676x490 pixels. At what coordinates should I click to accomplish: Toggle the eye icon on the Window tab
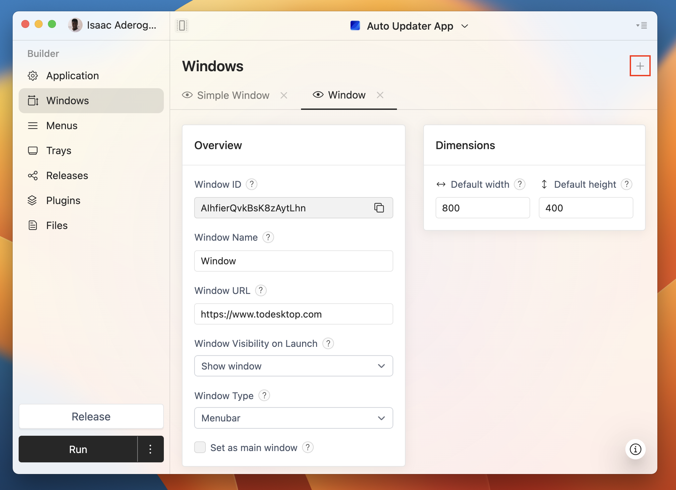(318, 95)
